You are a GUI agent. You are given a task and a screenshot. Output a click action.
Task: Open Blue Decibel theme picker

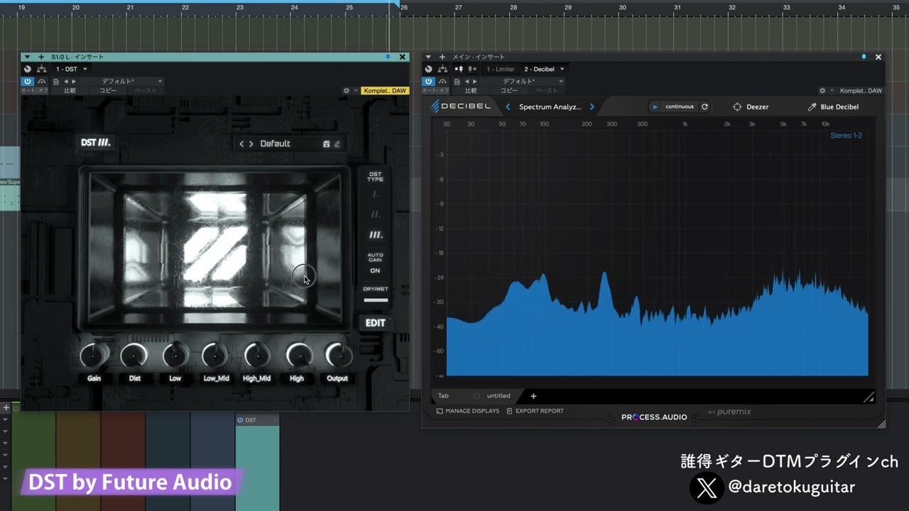[833, 106]
